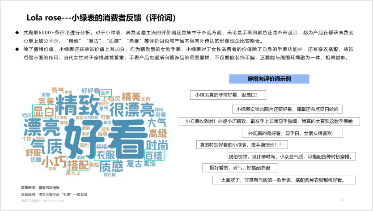
Task: Select the review starting '太喜欢了，非常有气质'
Action: [284, 180]
